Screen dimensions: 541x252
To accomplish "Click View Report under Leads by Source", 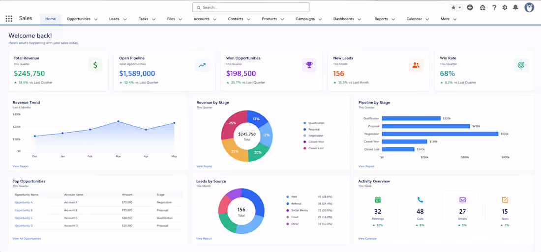I will pos(204,239).
